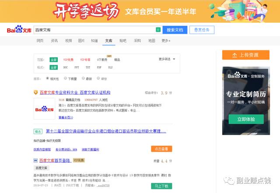Screen dimensions: 280x193
Task: Expand the 更多筛选 dropdown
Action: click(167, 59)
